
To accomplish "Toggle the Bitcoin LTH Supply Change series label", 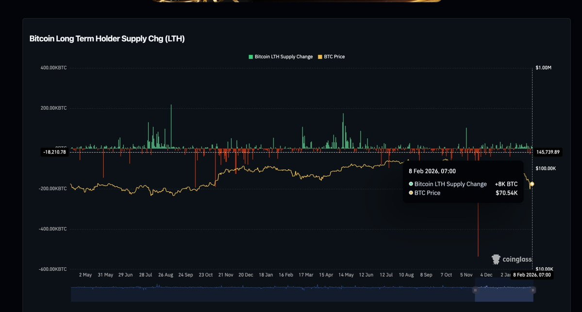I will click(283, 57).
